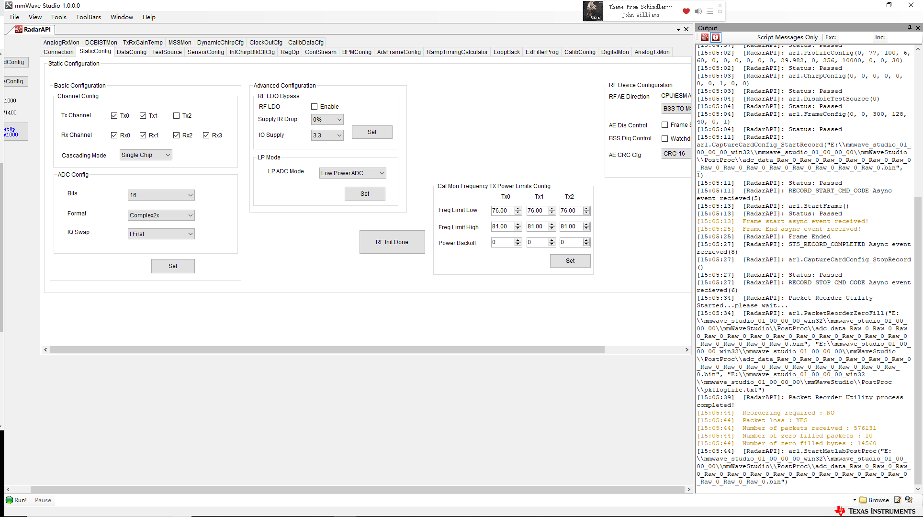Open the playlist icon in the music widget
The image size is (923, 517).
[x=709, y=11]
